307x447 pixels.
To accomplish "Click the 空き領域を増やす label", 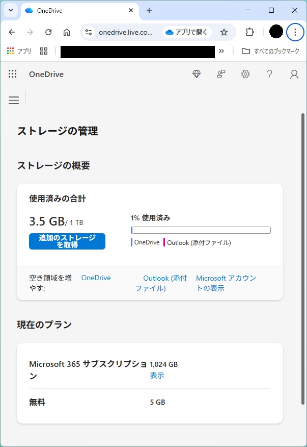I will pos(50,283).
